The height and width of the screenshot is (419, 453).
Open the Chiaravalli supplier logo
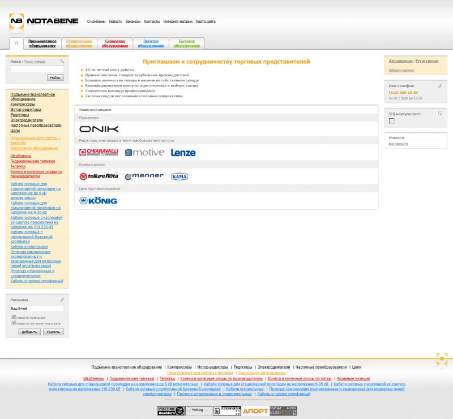pos(99,152)
